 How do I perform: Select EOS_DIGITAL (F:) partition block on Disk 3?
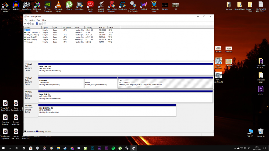pos(107,111)
